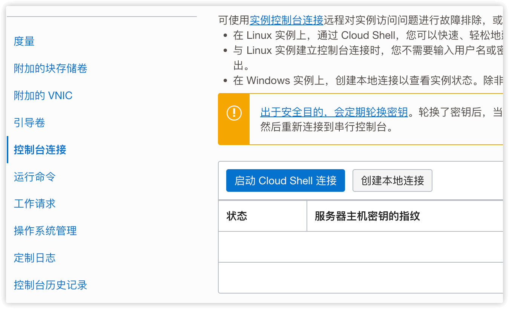This screenshot has width=509, height=309.
Task: Open 定制日志 in the sidebar
Action: (35, 258)
